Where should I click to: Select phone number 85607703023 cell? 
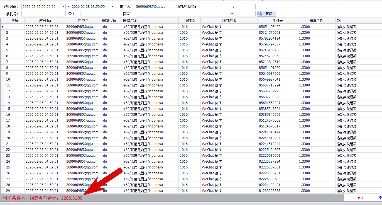pyautogui.click(x=278, y=97)
